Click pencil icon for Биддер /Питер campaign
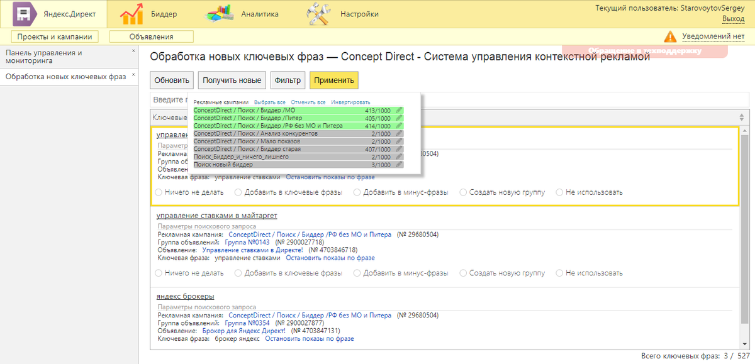 [x=398, y=118]
